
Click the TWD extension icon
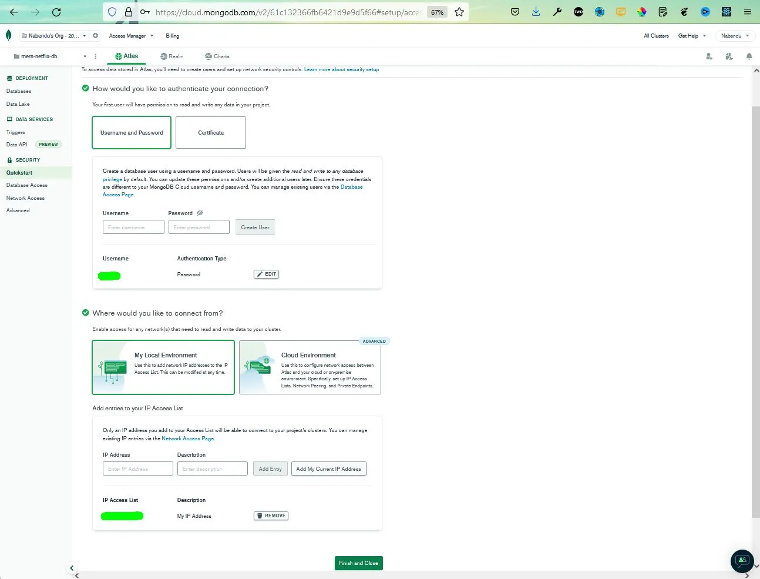pyautogui.click(x=579, y=12)
